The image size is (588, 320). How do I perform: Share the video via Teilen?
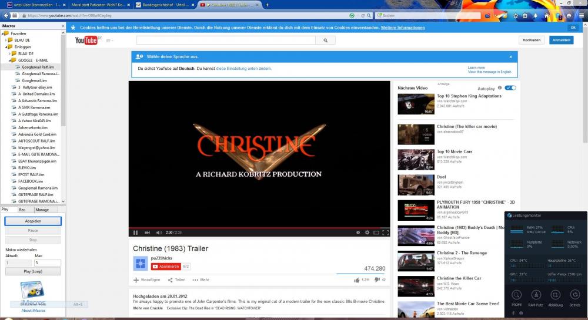pyautogui.click(x=176, y=280)
